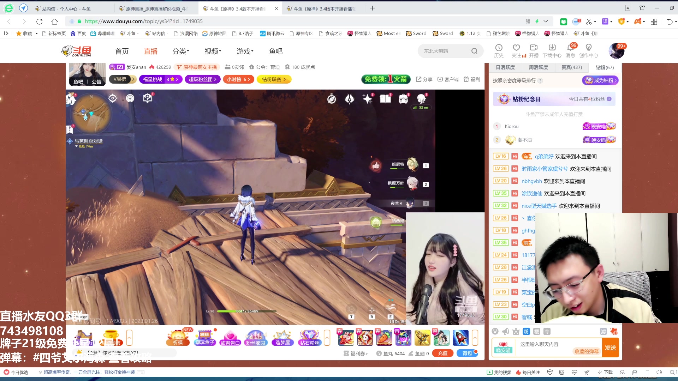Open the 粉丝家园 fan home icon
The width and height of the screenshot is (678, 381).
tap(256, 338)
